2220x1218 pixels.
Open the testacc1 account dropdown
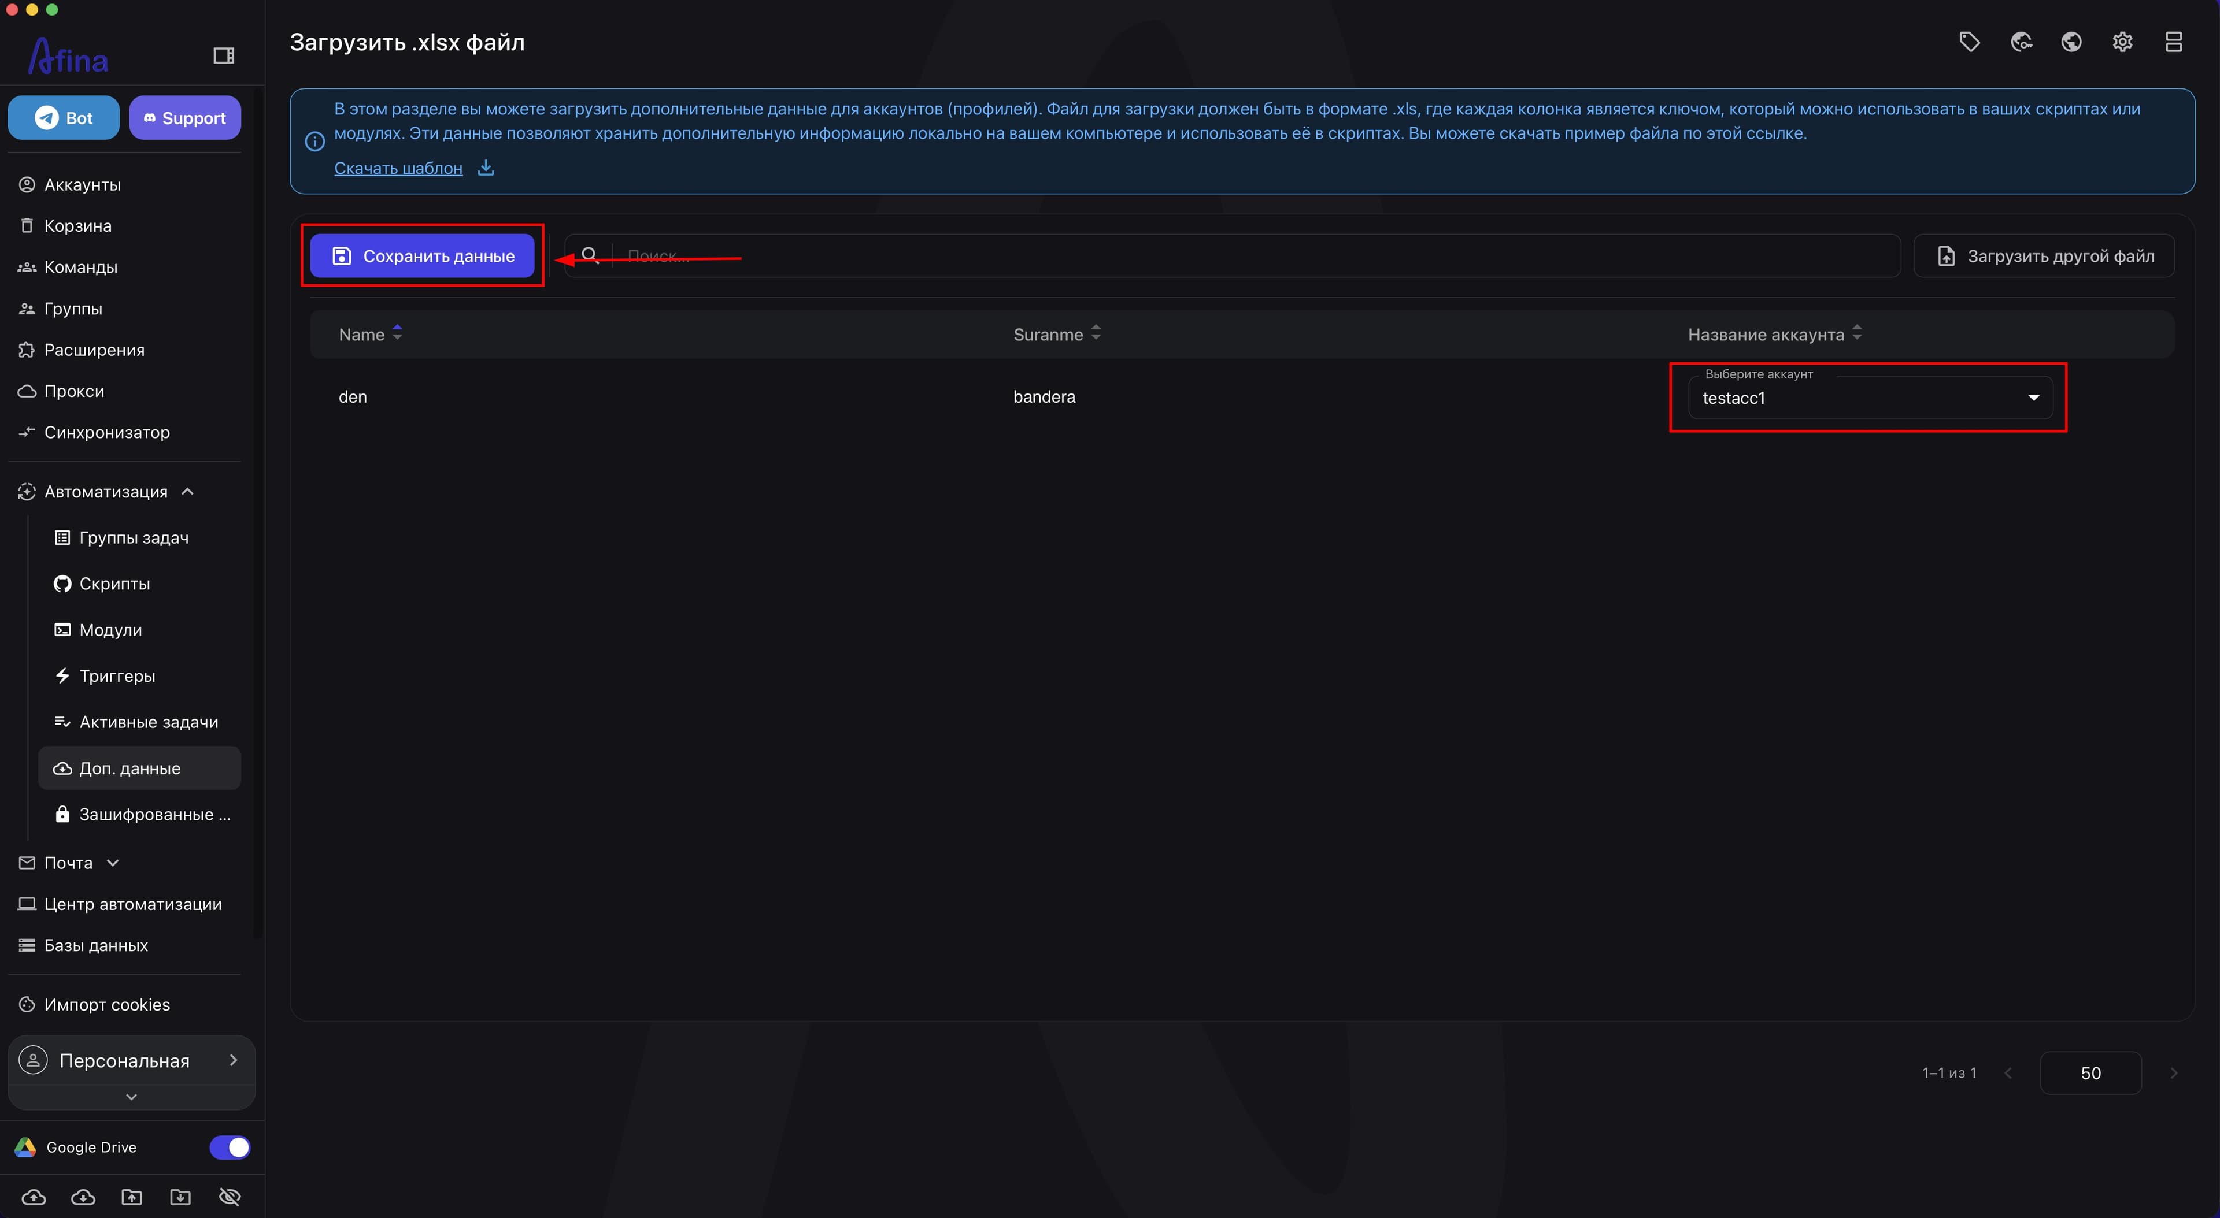[1870, 398]
